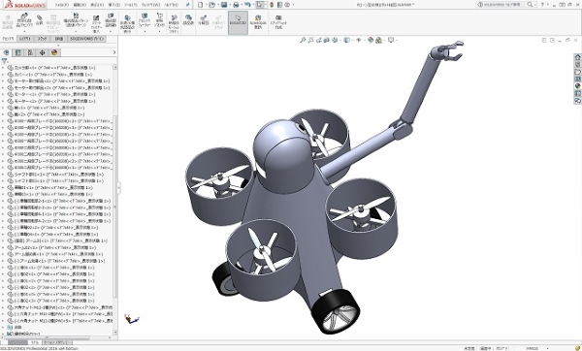Screen dimensions: 582x351
Task: Expand the feature manager tabs chevron arrow
Action: coord(114,52)
